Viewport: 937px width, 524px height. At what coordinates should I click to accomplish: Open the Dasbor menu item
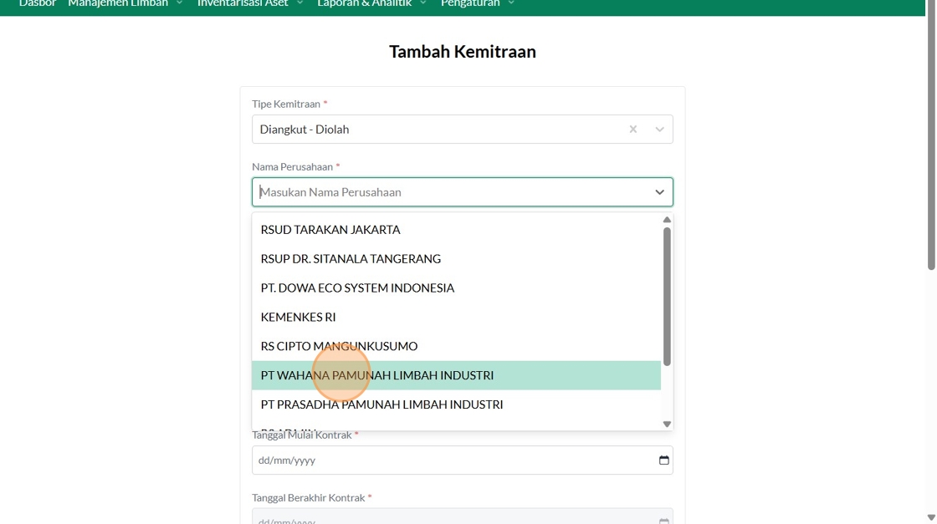(x=37, y=3)
